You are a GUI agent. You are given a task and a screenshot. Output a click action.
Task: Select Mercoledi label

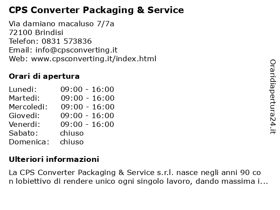point(28,107)
